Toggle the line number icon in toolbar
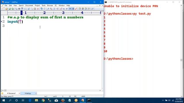The image size is (184, 103). click(73, 9)
